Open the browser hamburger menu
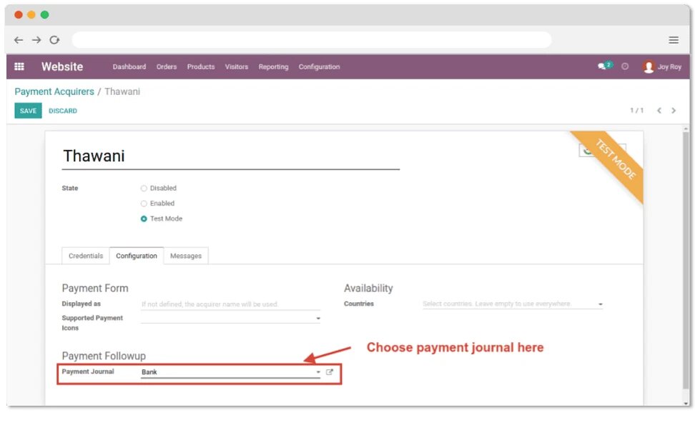Image resolution: width=695 pixels, height=445 pixels. (x=674, y=40)
